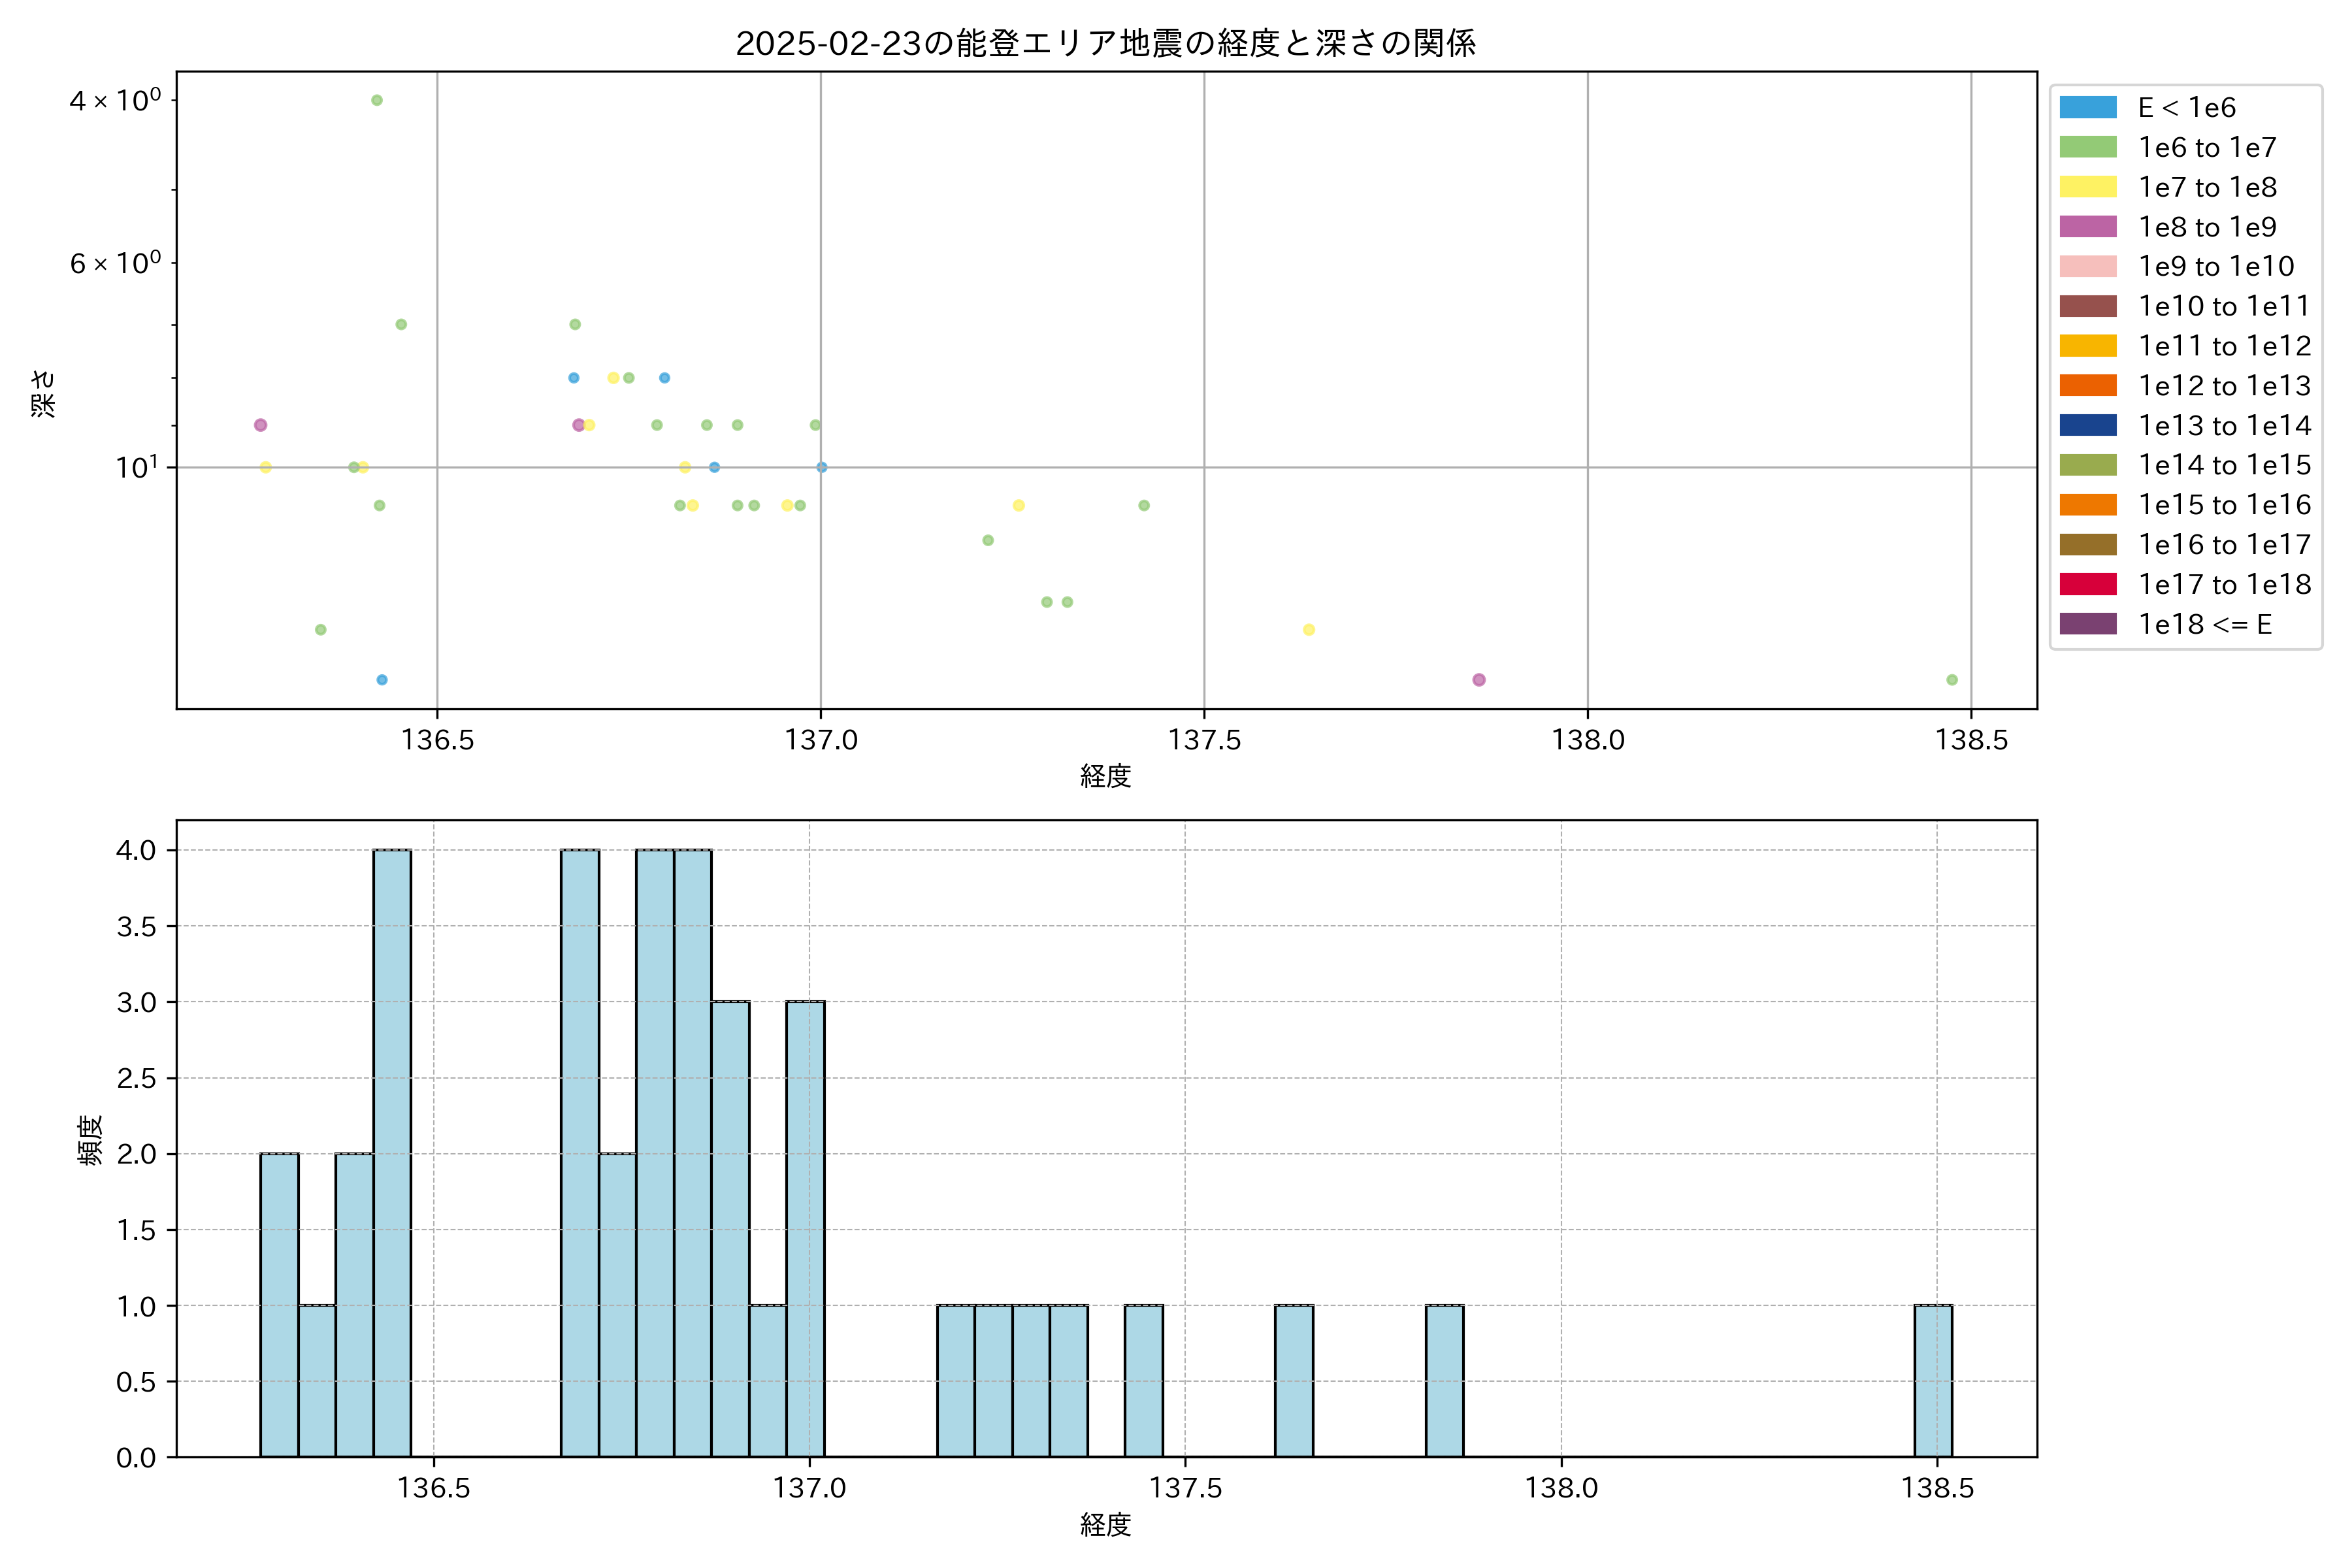Click the brown 1e10 to 1e11 legend swatch
This screenshot has width=2352, height=1568.
tap(2088, 306)
